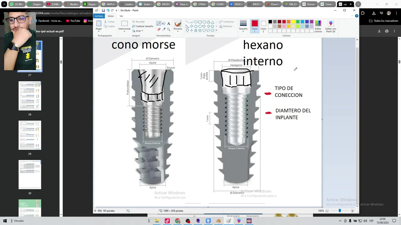The image size is (401, 225).
Task: Click zoom out minus button in Paint
Action: (327, 211)
